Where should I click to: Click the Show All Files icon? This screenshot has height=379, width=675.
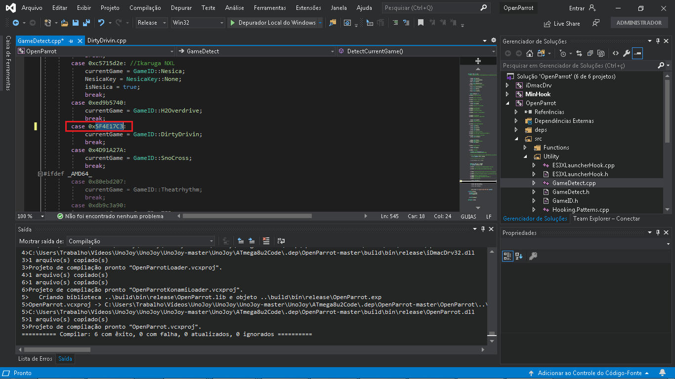pyautogui.click(x=601, y=53)
